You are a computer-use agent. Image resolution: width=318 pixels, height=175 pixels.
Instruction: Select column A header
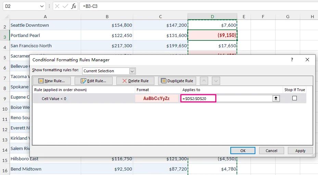[x=45, y=17]
